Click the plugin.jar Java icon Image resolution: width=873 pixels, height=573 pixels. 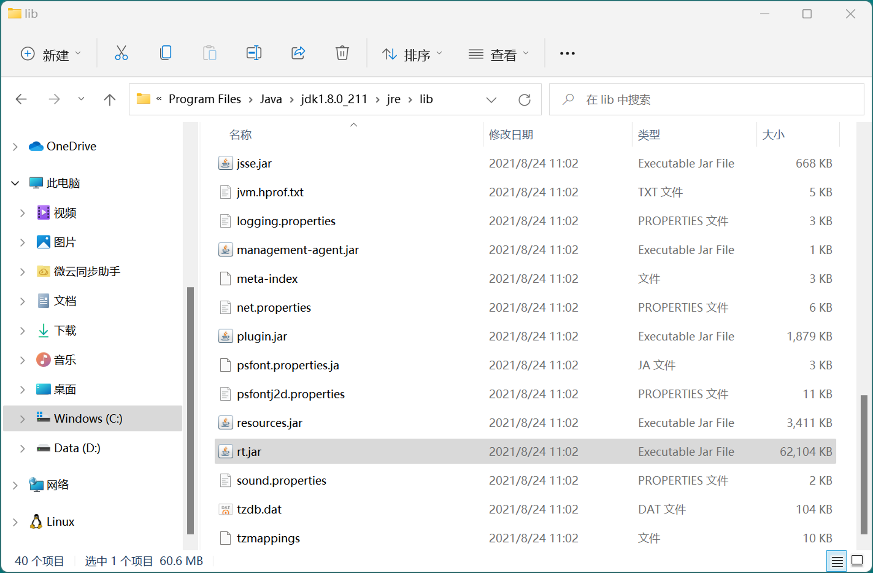coord(225,336)
